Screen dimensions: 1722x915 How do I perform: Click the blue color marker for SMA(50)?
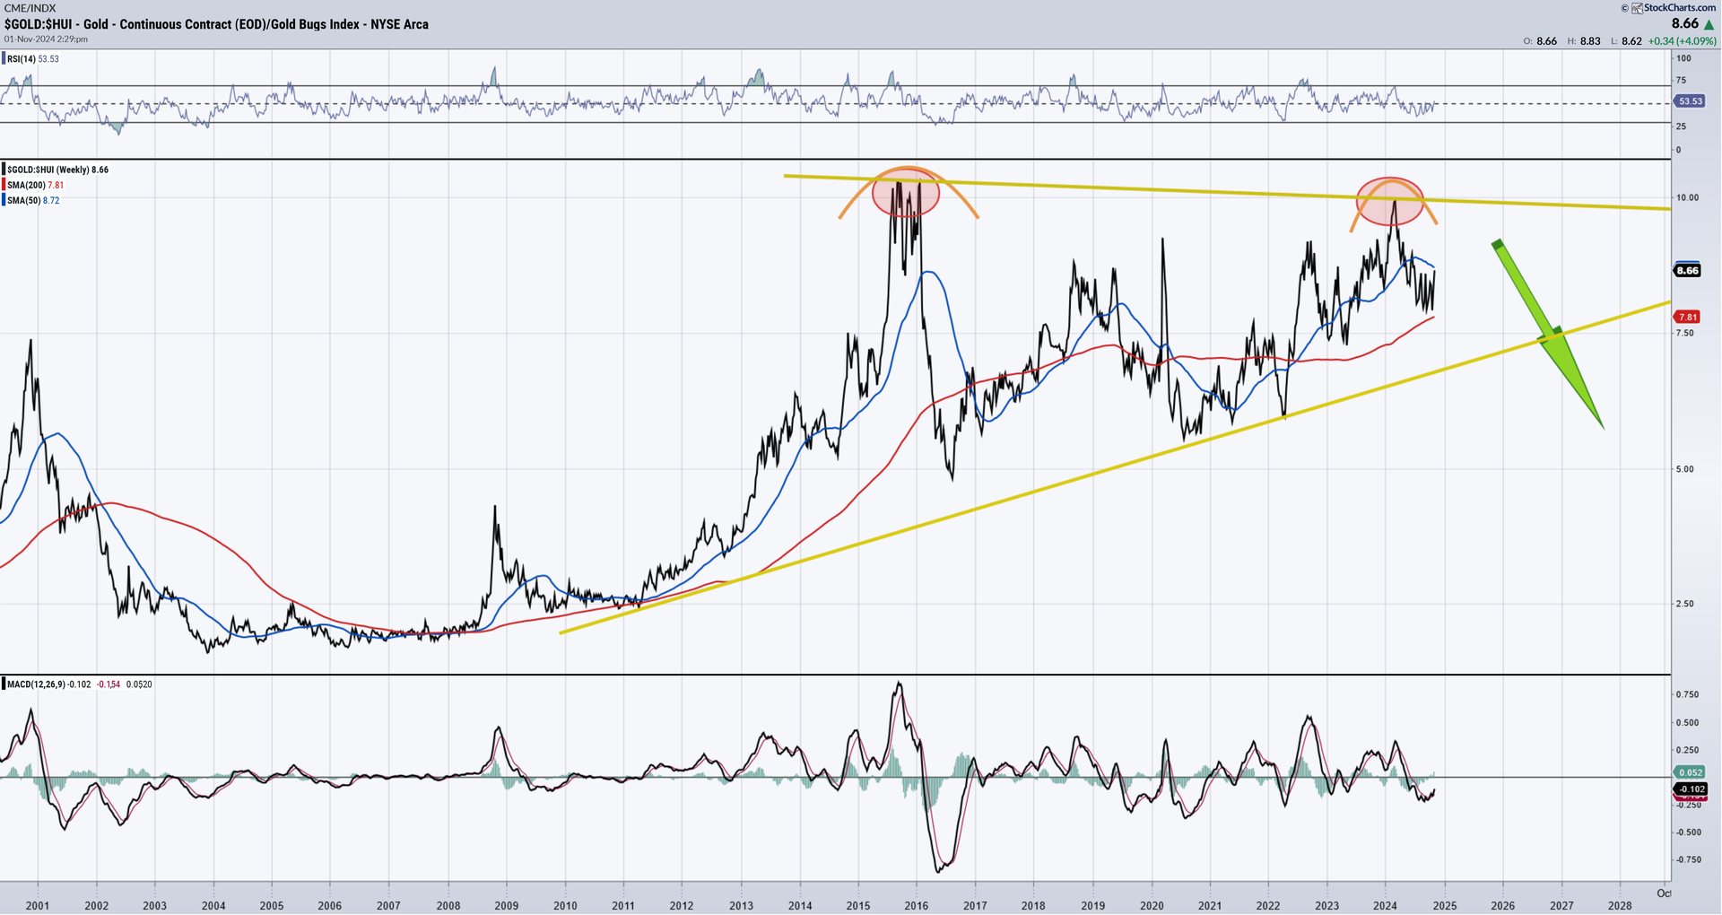(4, 200)
